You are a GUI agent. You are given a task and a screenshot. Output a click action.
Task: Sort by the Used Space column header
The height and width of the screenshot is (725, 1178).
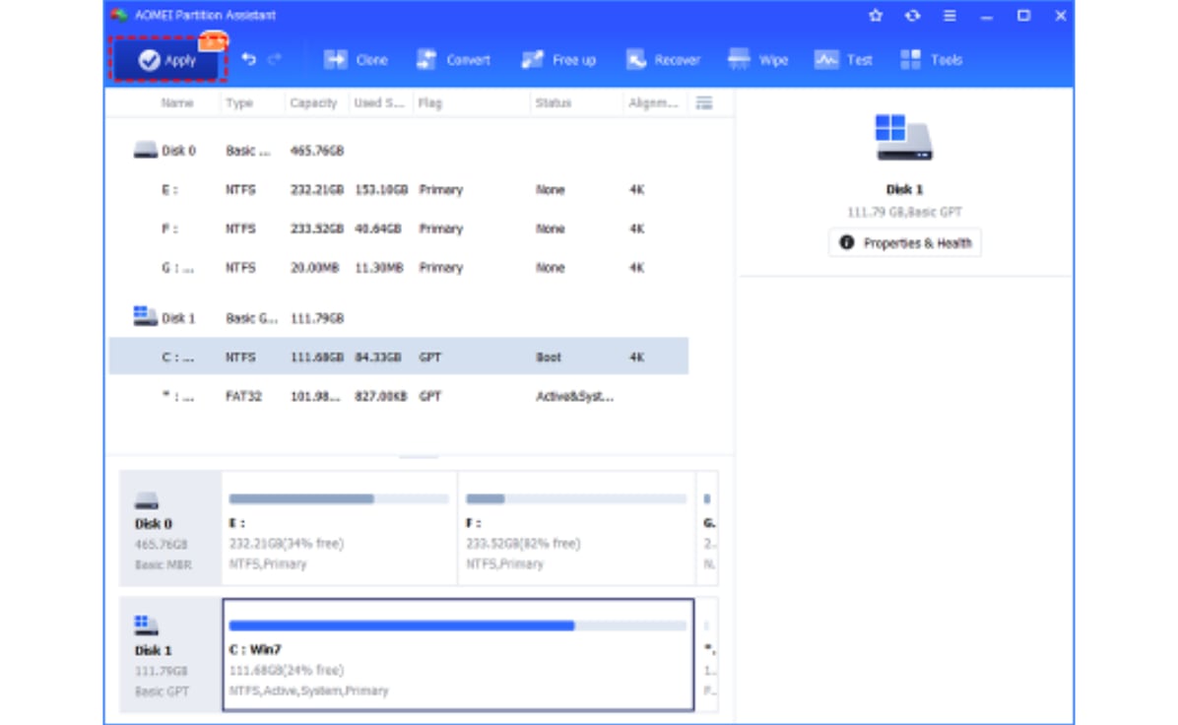tap(378, 102)
